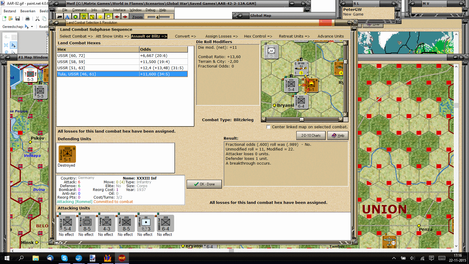Select the XXXIII Inf 6-4 attacking unit
Screen dimensions: 469x264
click(x=166, y=224)
